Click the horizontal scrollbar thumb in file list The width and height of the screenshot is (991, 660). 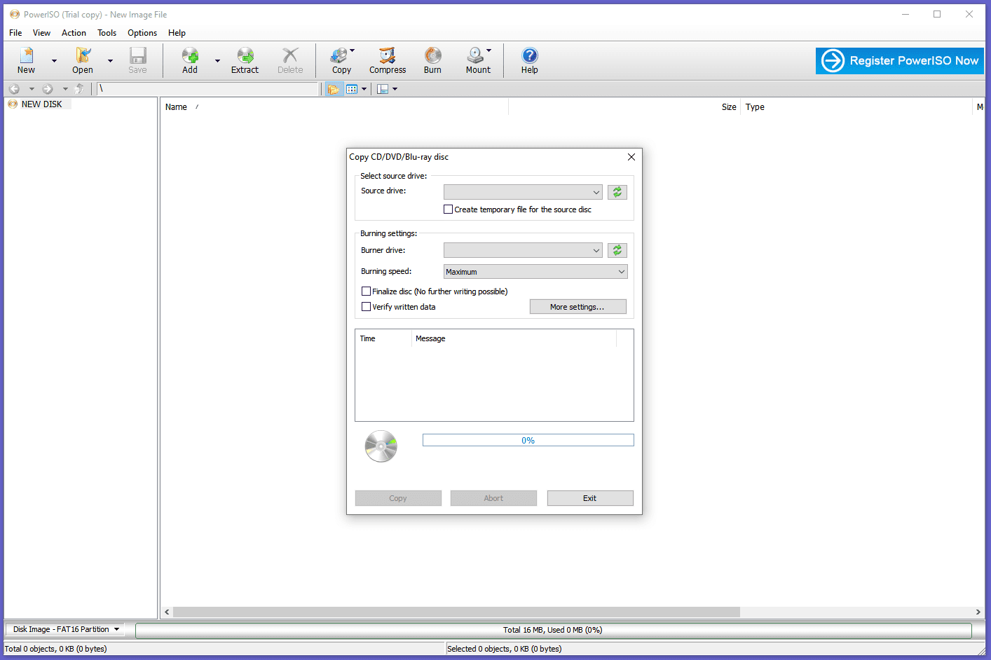456,612
